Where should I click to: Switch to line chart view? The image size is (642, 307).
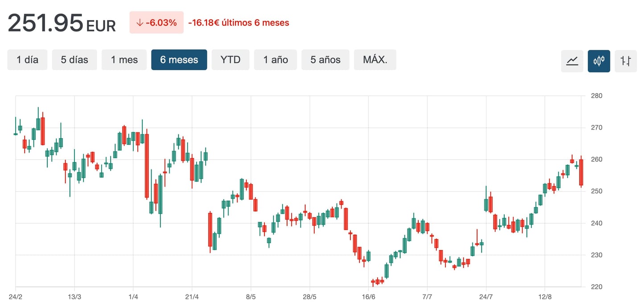(x=572, y=61)
